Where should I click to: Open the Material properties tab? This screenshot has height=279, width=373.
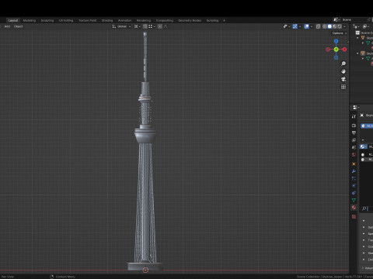354,207
